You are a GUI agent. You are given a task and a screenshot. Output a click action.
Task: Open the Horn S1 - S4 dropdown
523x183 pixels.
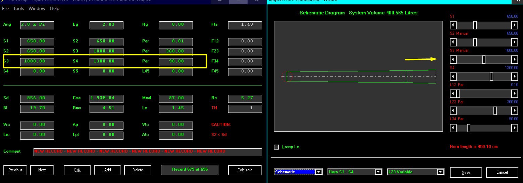355,172
